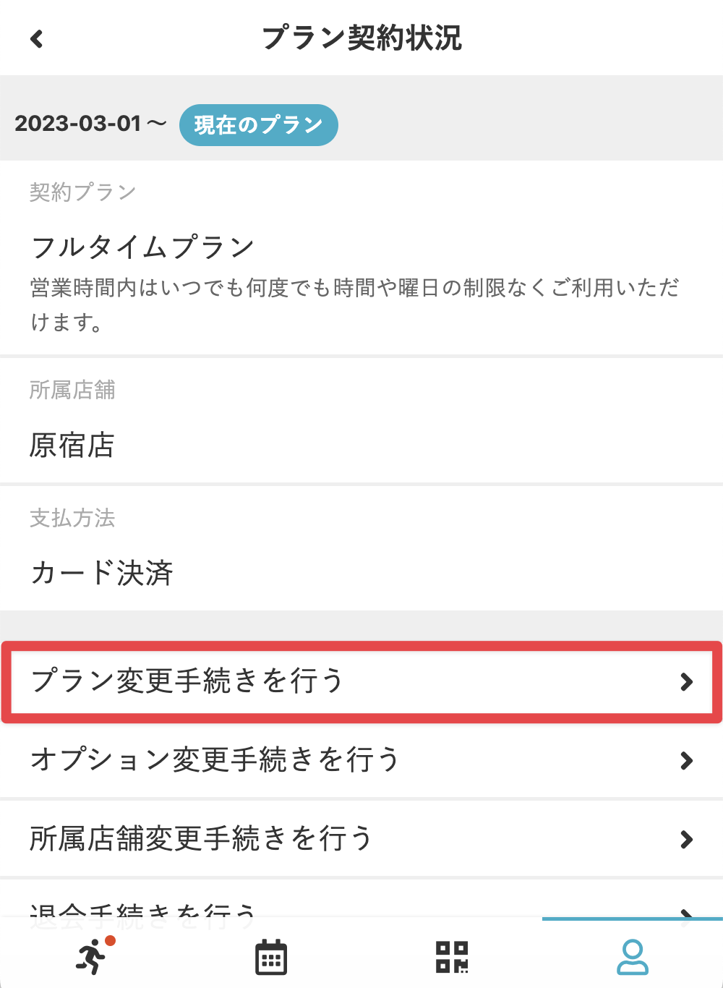This screenshot has width=723, height=988.
Task: Click the 支払方法 section label
Action: coord(72,518)
